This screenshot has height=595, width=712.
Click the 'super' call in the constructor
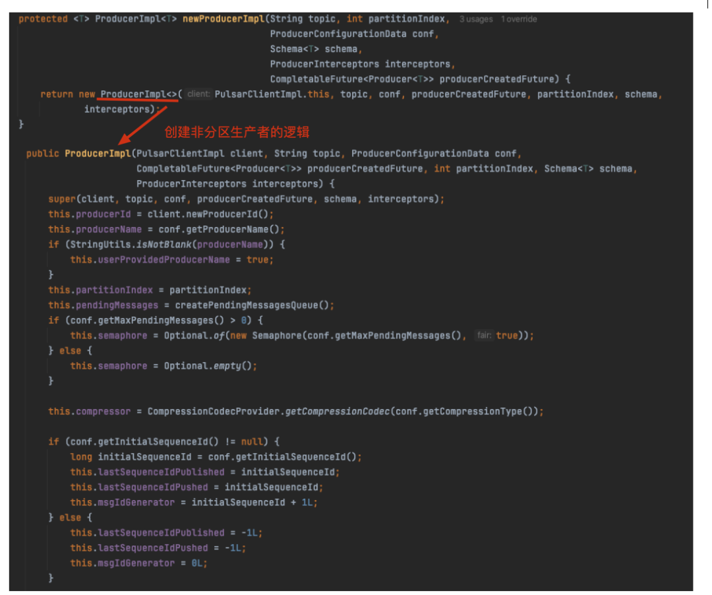coord(62,199)
